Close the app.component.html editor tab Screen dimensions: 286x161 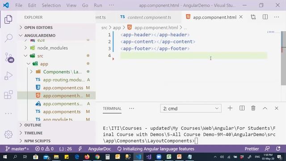pos(241,17)
